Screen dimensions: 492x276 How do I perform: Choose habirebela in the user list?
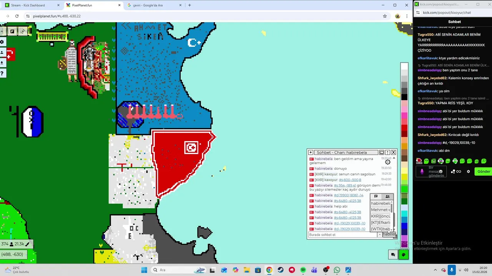pos(381,204)
